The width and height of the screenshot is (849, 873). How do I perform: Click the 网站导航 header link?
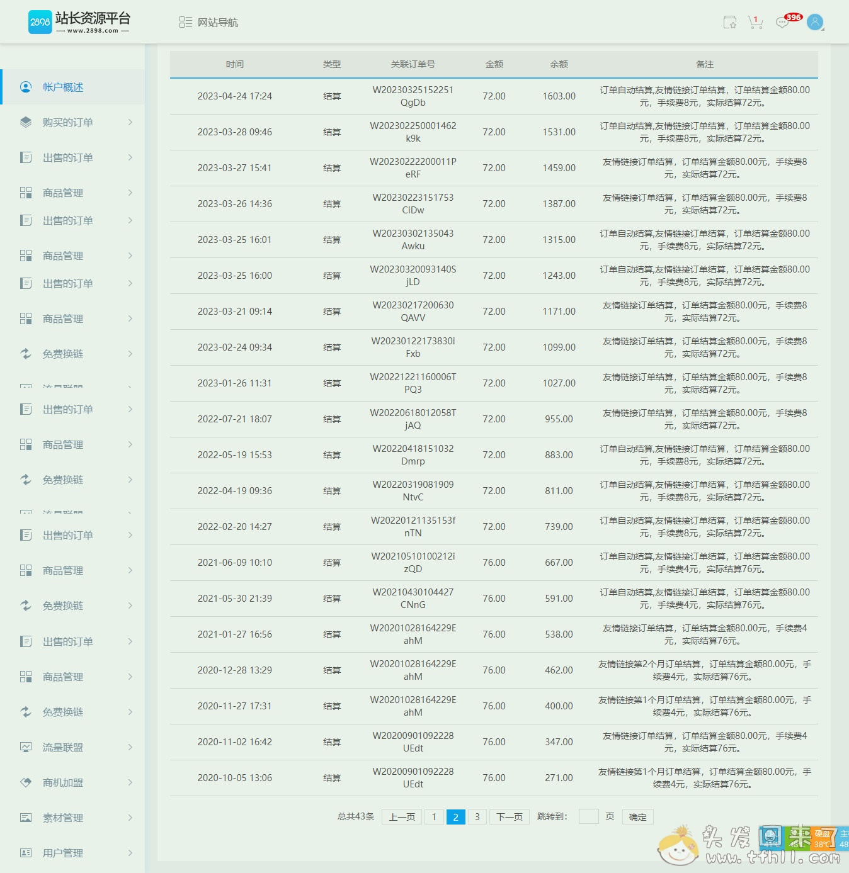[218, 23]
